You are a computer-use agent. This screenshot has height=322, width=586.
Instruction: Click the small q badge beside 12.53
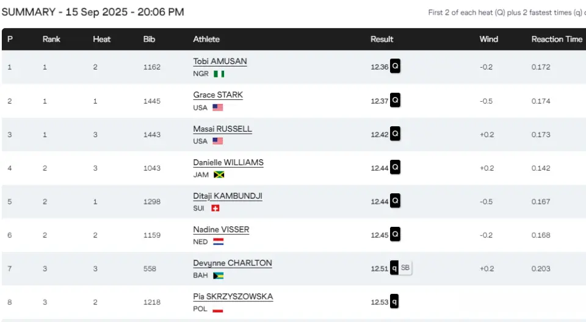coord(394,301)
